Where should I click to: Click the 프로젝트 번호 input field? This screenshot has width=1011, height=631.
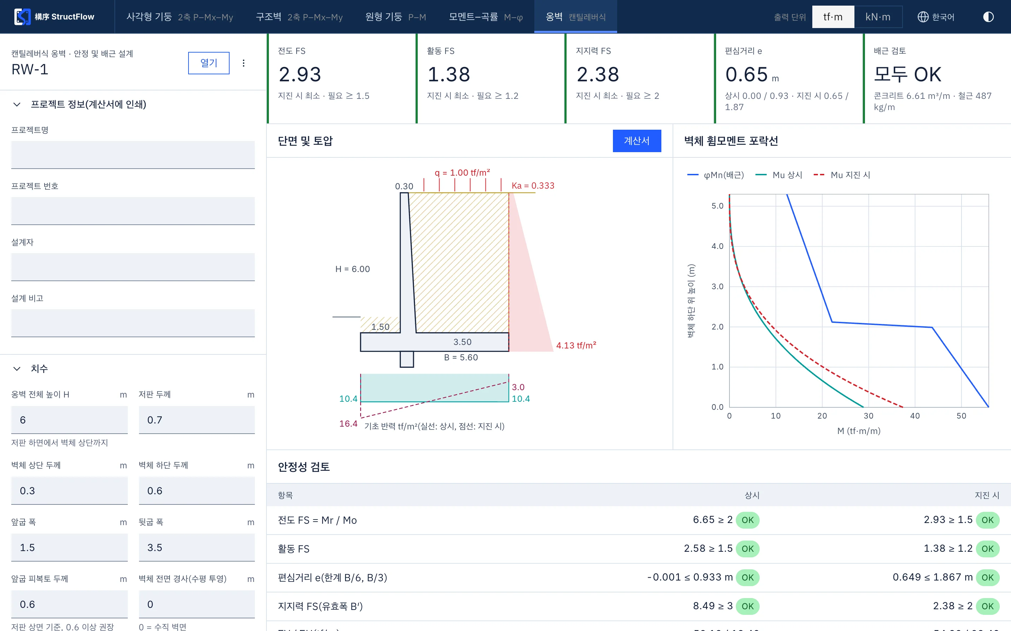[x=133, y=211]
